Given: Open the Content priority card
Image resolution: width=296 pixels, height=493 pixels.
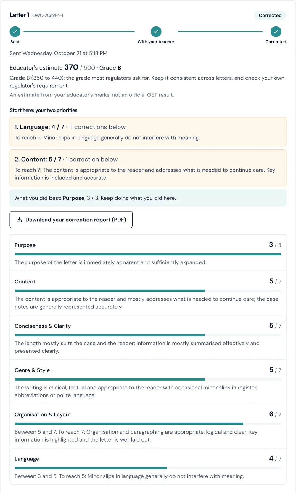Looking at the screenshot, I should tap(148, 168).
